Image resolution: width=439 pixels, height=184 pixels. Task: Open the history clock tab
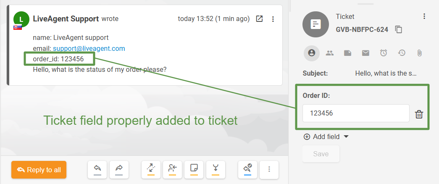click(402, 53)
